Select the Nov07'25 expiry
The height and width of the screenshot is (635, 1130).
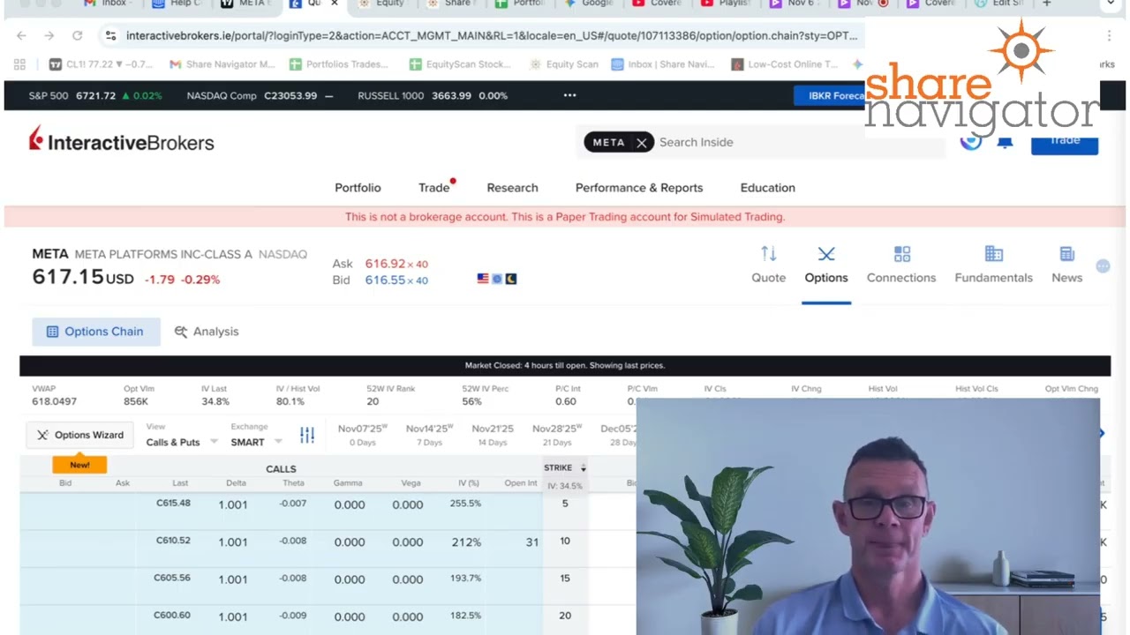point(362,435)
